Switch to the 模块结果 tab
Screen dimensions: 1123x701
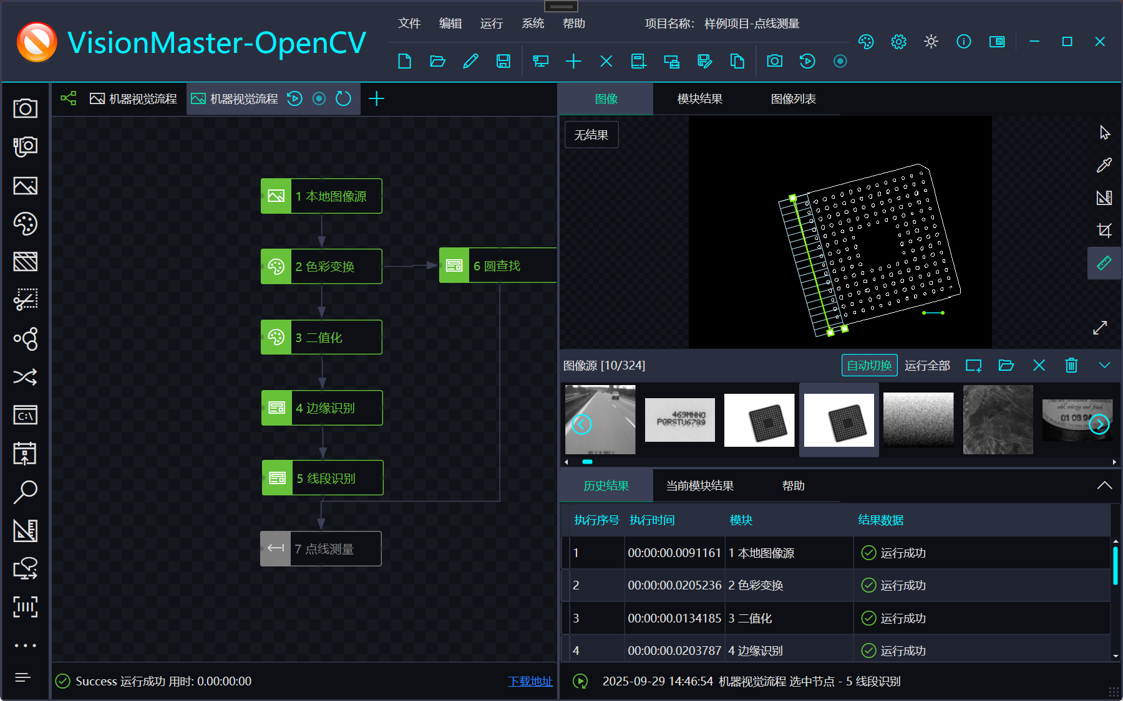click(x=700, y=98)
